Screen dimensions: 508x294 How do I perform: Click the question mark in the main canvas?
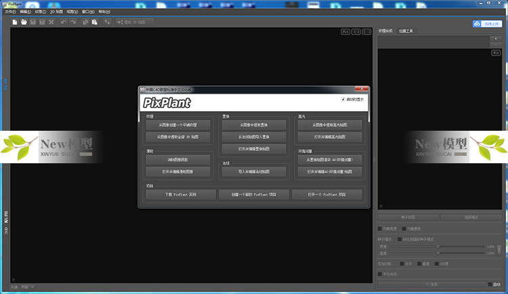pyautogui.click(x=14, y=280)
